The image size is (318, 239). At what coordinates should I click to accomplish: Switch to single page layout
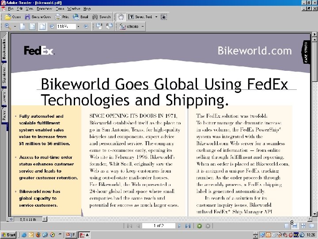coord(286,226)
